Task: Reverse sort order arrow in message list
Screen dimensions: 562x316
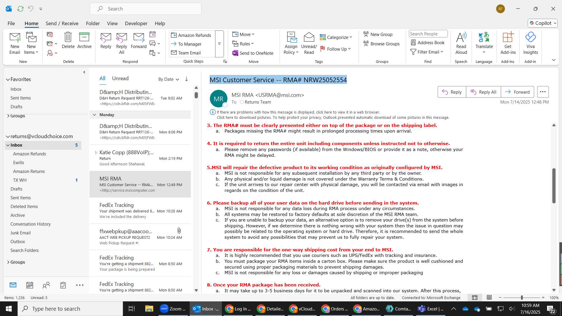Action: tap(186, 79)
